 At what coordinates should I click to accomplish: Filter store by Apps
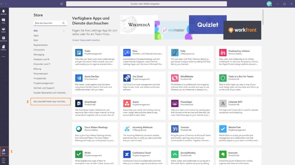[x=36, y=35]
